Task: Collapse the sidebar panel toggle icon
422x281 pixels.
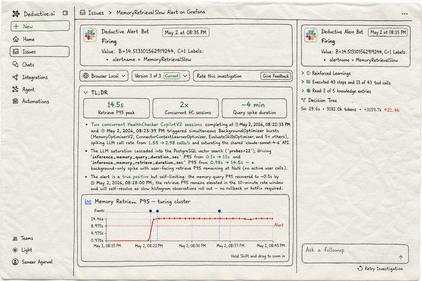Action: point(65,13)
